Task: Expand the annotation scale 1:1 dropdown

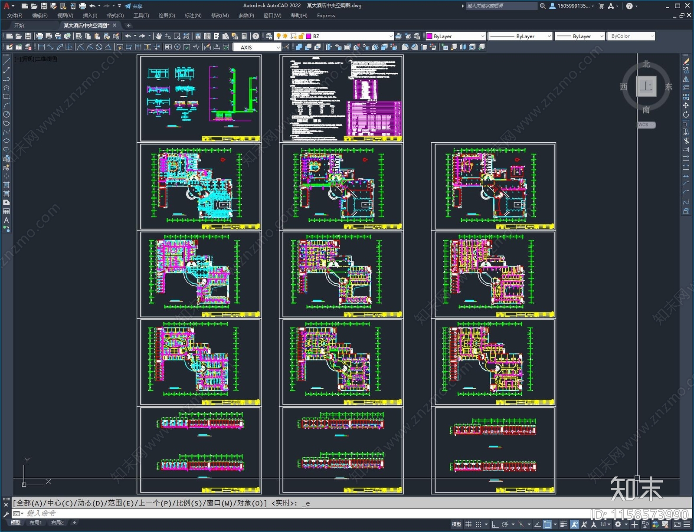Action: (x=605, y=524)
